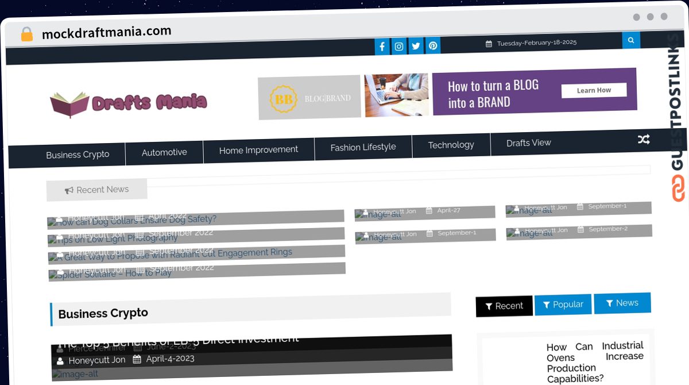The width and height of the screenshot is (689, 385).
Task: Switch to the News tab
Action: 622,303
